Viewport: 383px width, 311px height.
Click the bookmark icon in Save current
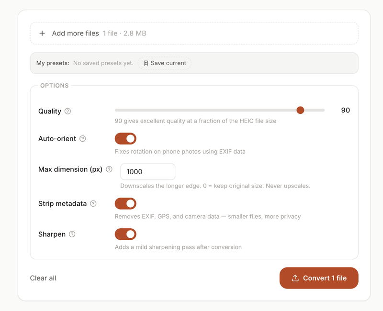click(146, 63)
